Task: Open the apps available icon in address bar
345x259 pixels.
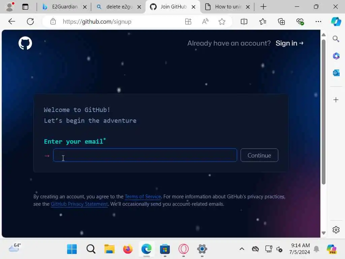Action: 188,22
